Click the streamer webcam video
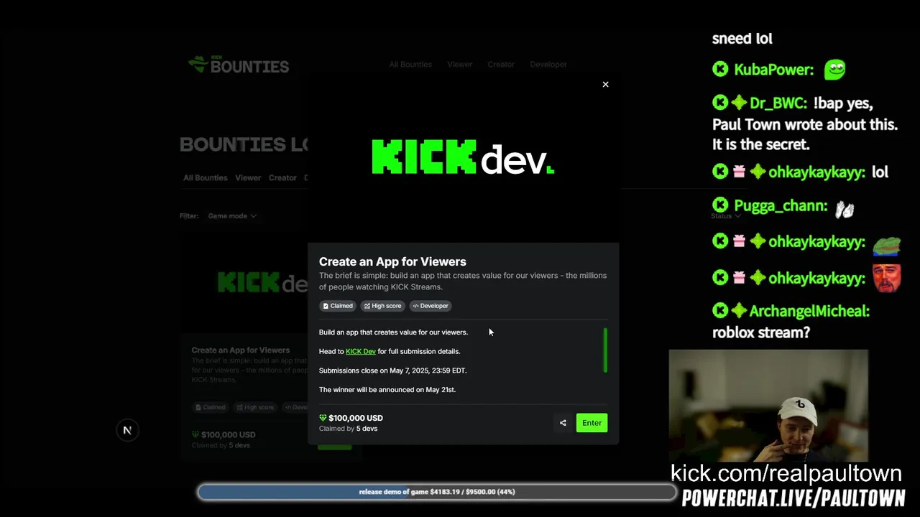Screen dimensions: 920x517 tap(768, 406)
